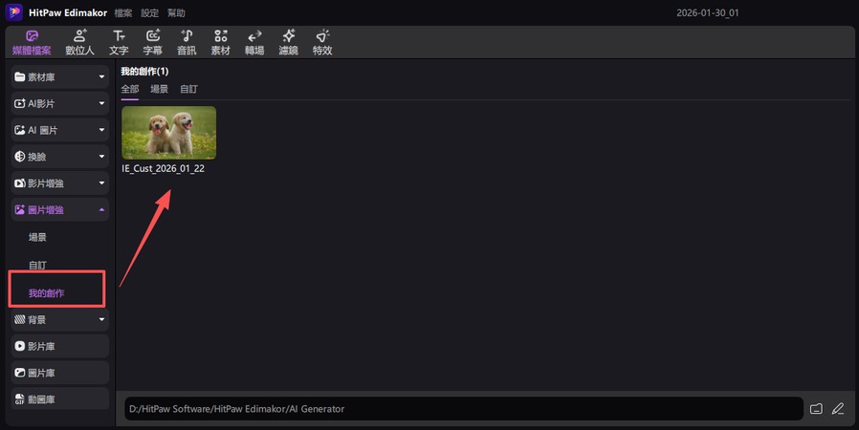Screen dimensions: 859x430
Task: Open the 檔案 menu
Action: click(123, 13)
